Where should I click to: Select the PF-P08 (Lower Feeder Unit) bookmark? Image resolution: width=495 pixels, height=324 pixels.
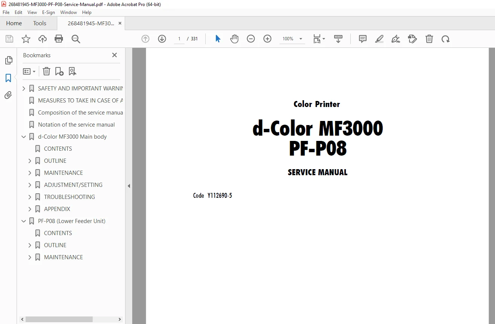[x=72, y=221]
